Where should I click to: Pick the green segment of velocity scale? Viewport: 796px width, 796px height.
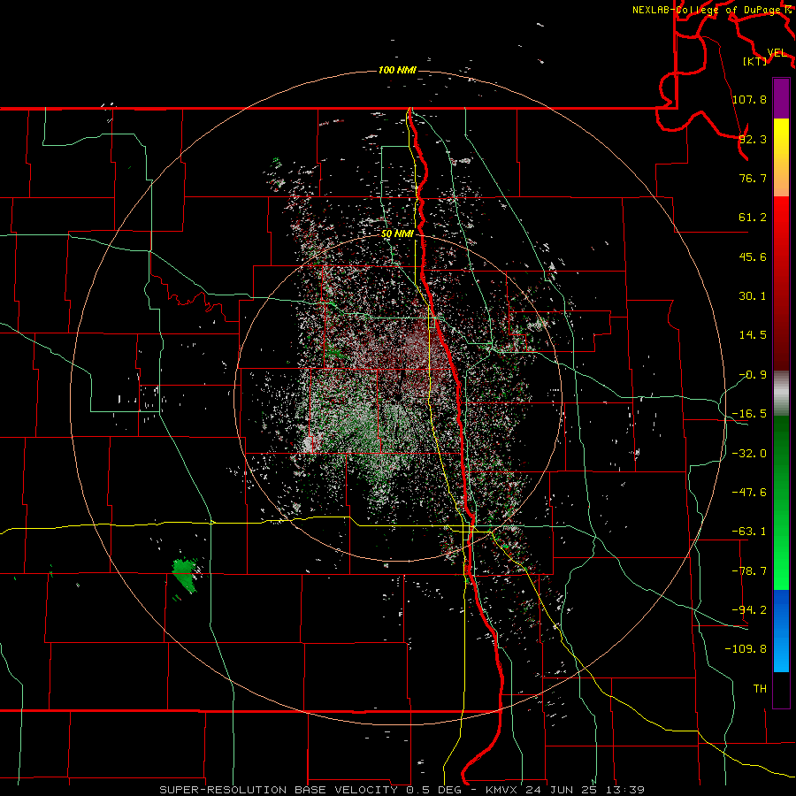pyautogui.click(x=781, y=502)
